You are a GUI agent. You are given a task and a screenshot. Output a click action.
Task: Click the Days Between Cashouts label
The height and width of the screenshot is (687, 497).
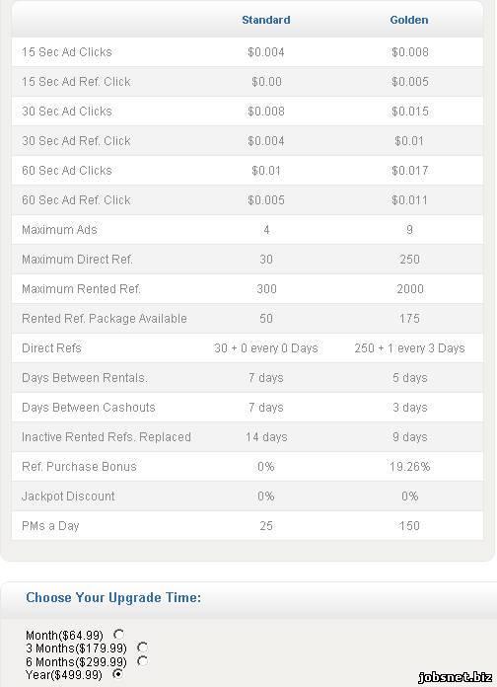89,408
